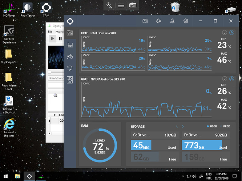Open Matrix menu in Signalyst window
Viewport: 242px width, 181px height.
click(59, 32)
